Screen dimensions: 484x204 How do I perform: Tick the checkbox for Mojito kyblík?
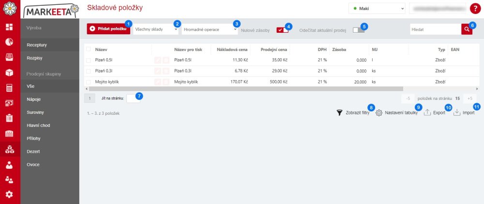89,82
